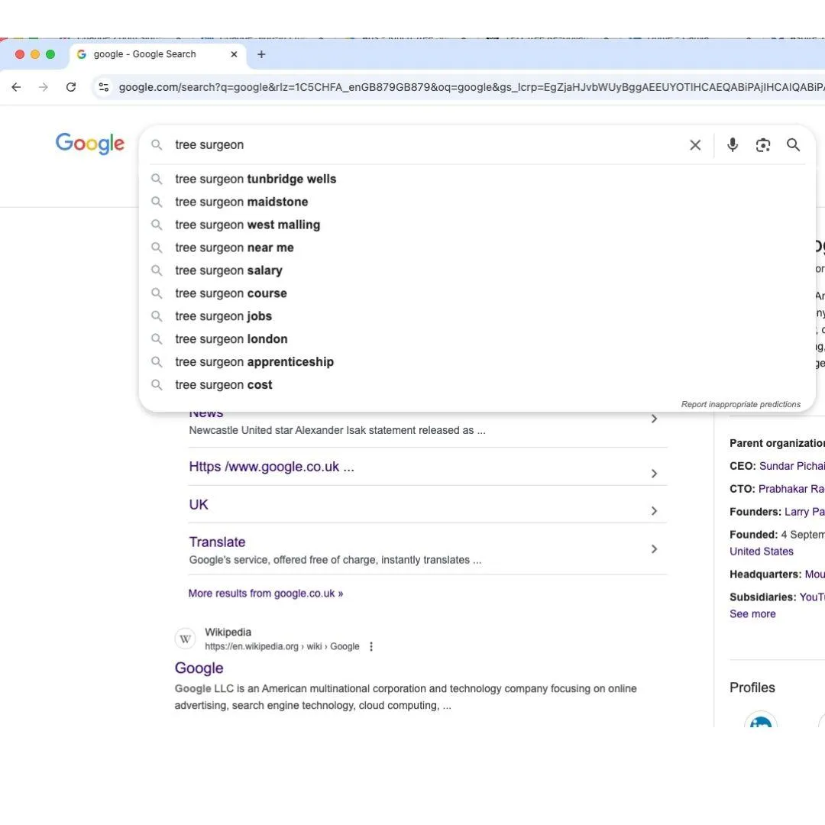This screenshot has height=825, width=825.
Task: Click the Founders Larry link
Action: pyautogui.click(x=804, y=512)
